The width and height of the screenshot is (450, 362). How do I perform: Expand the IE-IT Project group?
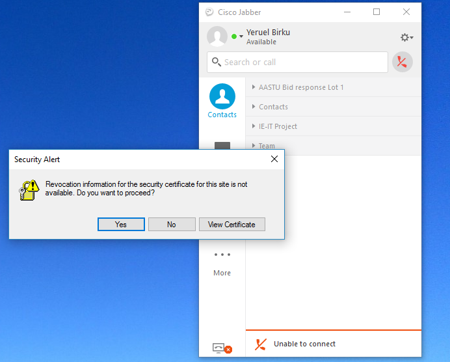[x=254, y=126]
